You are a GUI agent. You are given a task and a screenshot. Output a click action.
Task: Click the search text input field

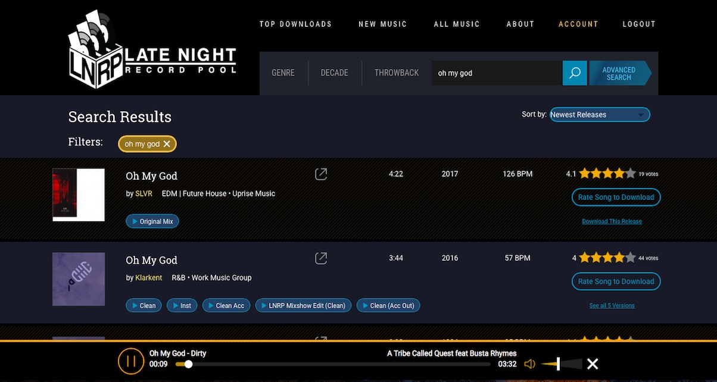pyautogui.click(x=496, y=73)
